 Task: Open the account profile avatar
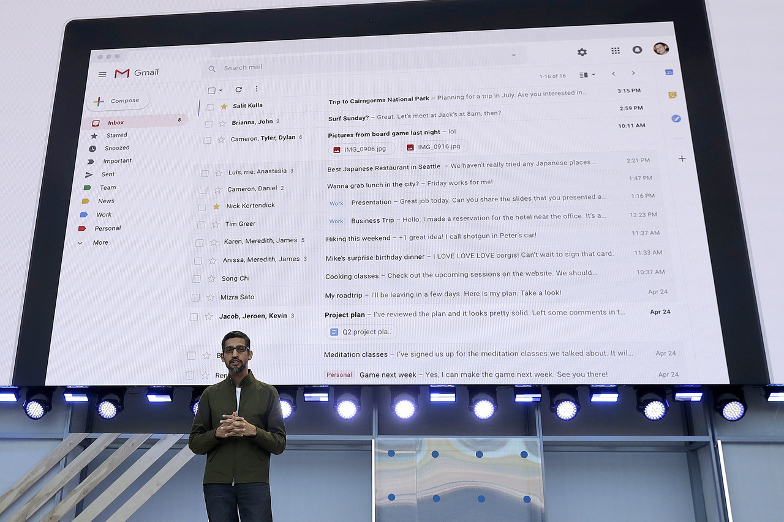[x=661, y=48]
